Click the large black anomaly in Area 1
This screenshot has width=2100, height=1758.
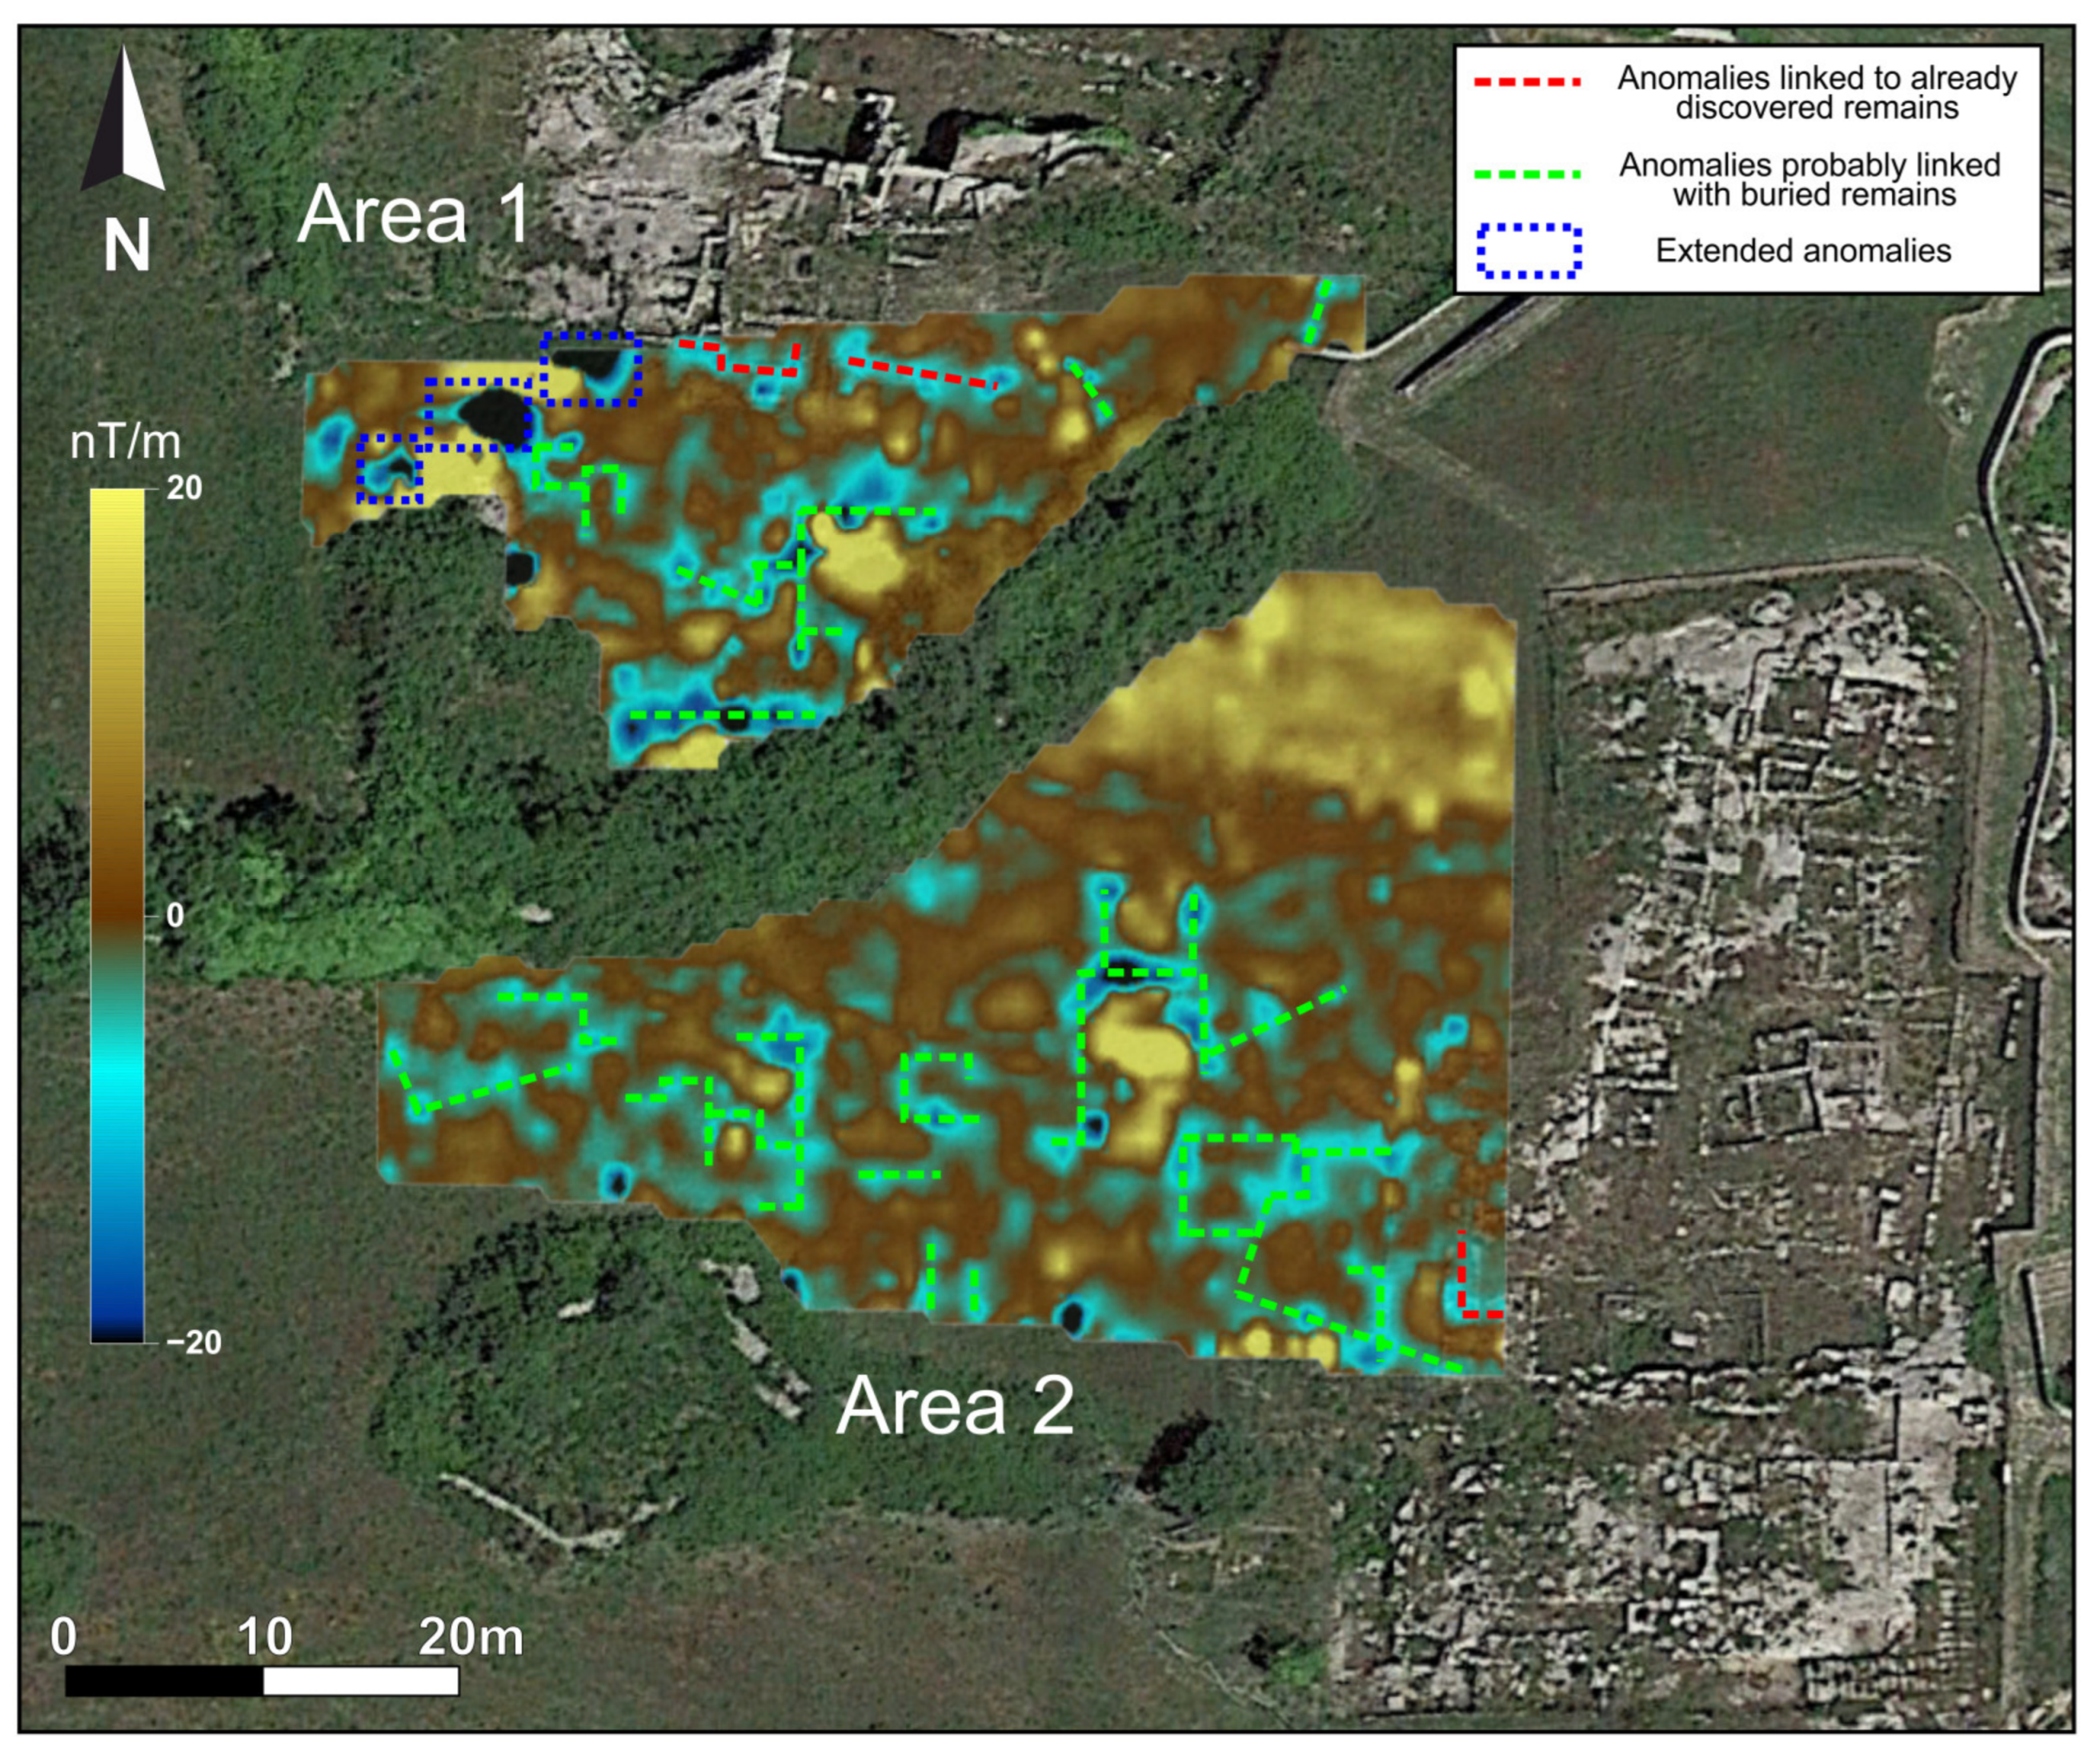tap(493, 415)
